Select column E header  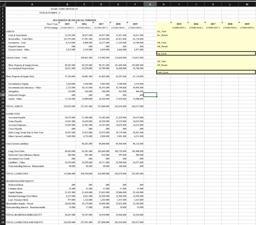[x=118, y=4]
